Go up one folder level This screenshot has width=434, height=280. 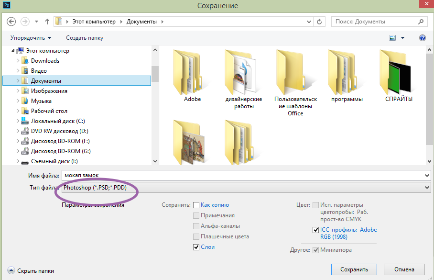click(x=47, y=22)
